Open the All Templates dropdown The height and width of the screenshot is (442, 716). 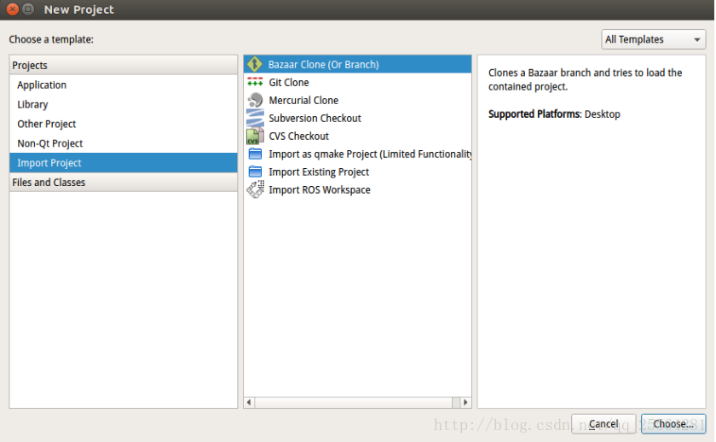pos(653,39)
